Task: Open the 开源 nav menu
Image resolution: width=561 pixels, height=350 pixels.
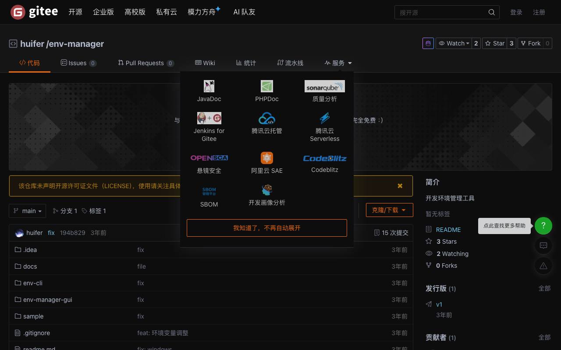Action: click(75, 12)
